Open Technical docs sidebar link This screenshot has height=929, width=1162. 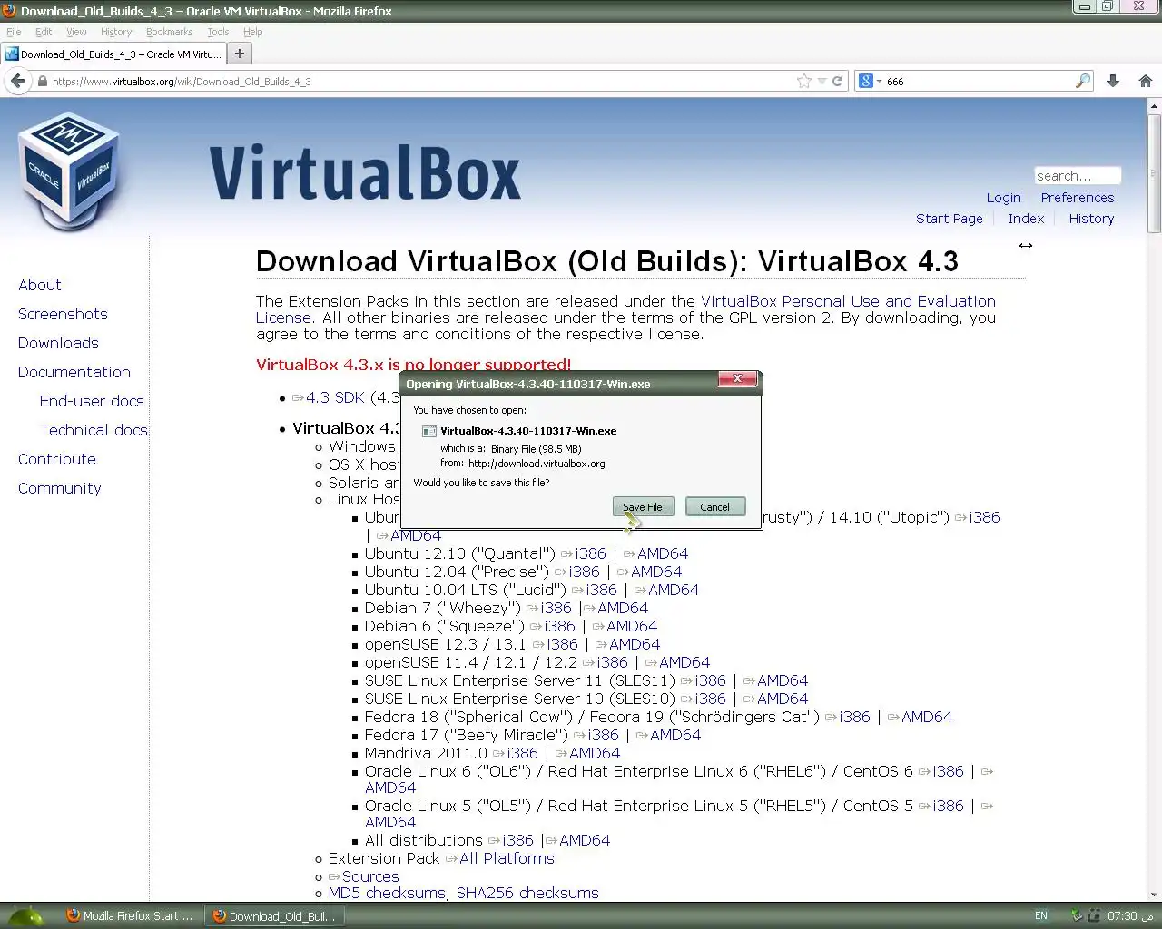pos(94,430)
